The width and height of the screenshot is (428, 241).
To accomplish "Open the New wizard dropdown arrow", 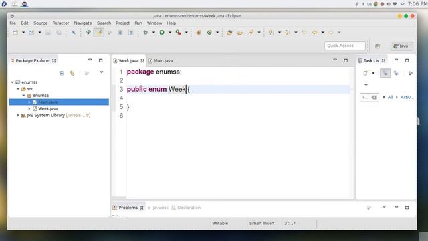I will [23, 33].
